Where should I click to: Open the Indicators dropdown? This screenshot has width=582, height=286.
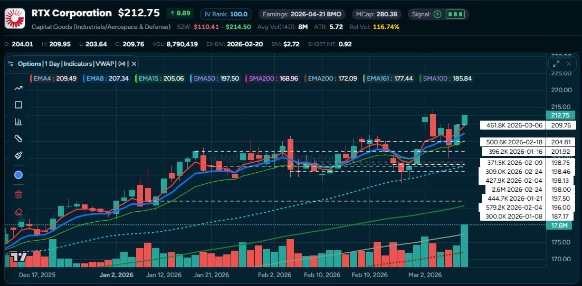(78, 64)
